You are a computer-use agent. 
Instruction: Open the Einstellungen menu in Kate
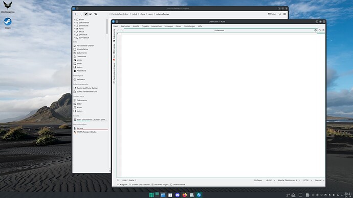click(x=189, y=26)
